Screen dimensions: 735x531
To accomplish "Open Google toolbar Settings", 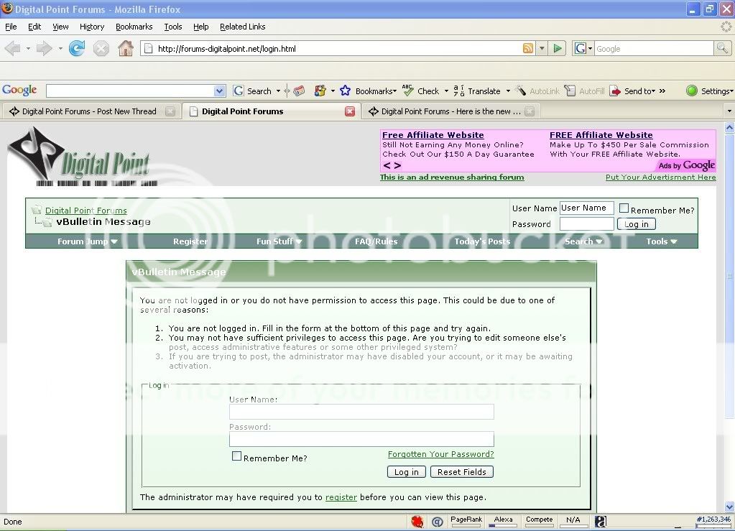I will (709, 91).
